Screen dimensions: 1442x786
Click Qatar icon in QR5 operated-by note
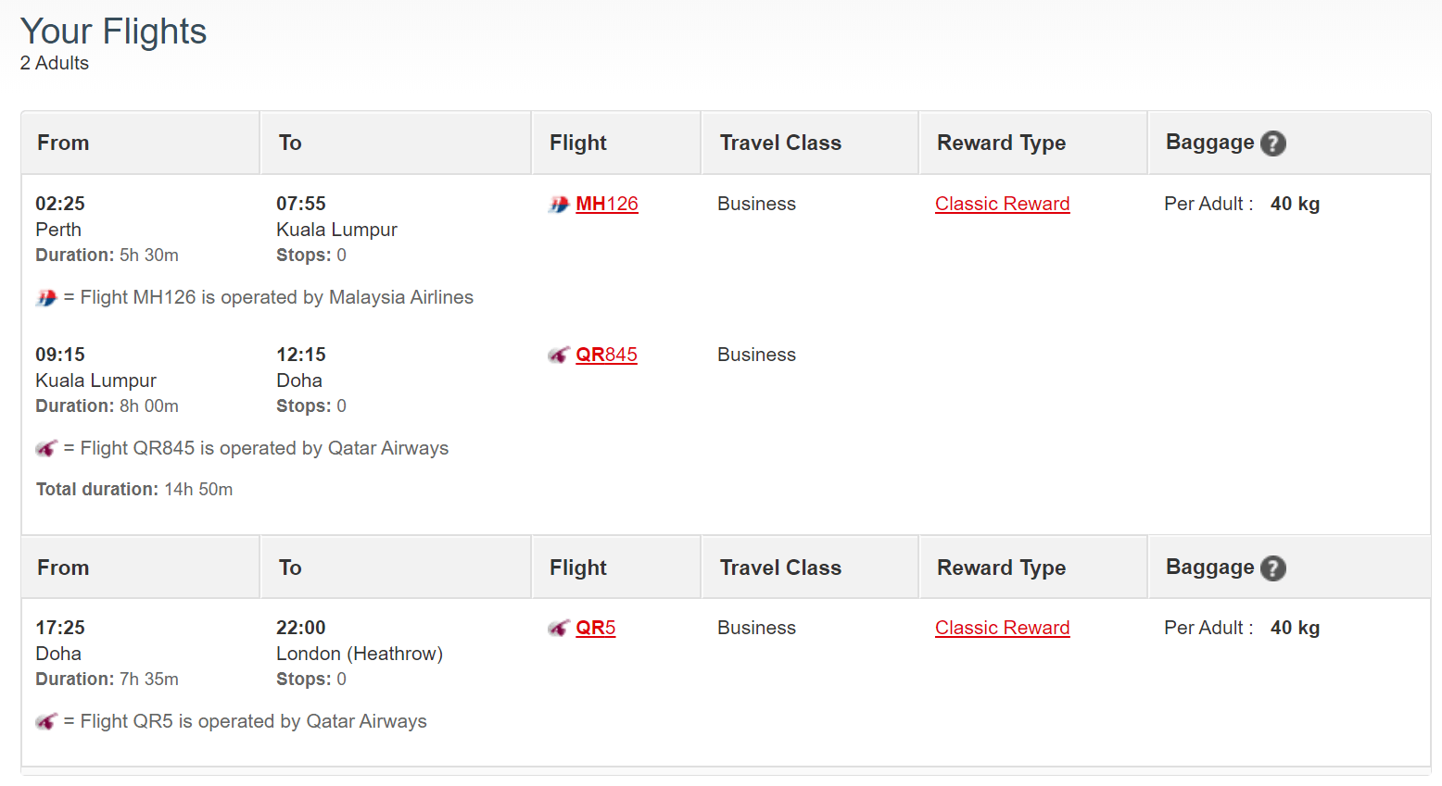click(46, 722)
